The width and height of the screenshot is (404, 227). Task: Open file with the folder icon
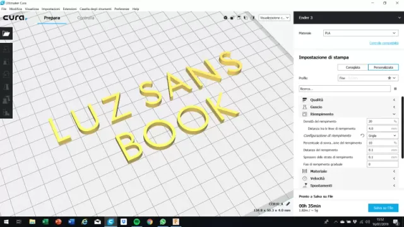pos(6,33)
